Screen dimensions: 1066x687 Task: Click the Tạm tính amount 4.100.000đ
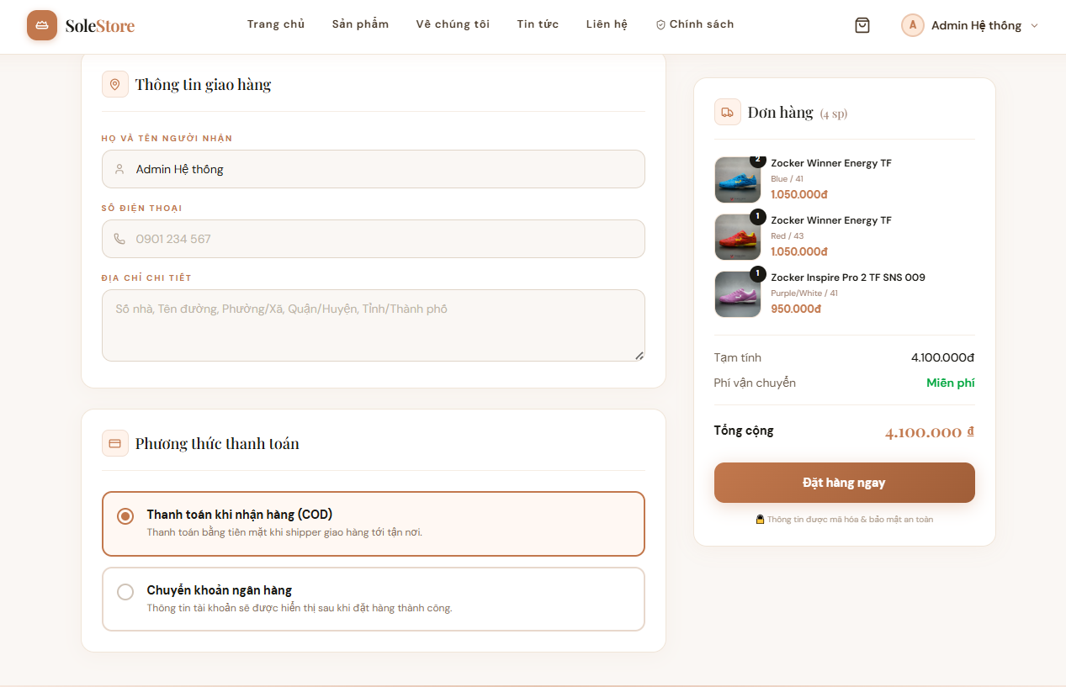(942, 357)
